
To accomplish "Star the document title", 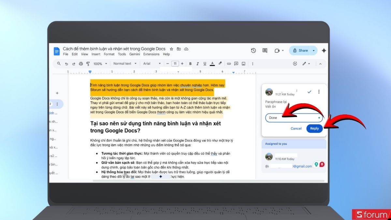I will pyautogui.click(x=171, y=49).
